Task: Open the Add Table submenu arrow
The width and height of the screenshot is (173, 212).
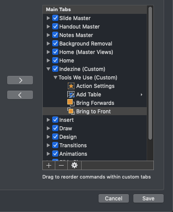Action: point(141,95)
